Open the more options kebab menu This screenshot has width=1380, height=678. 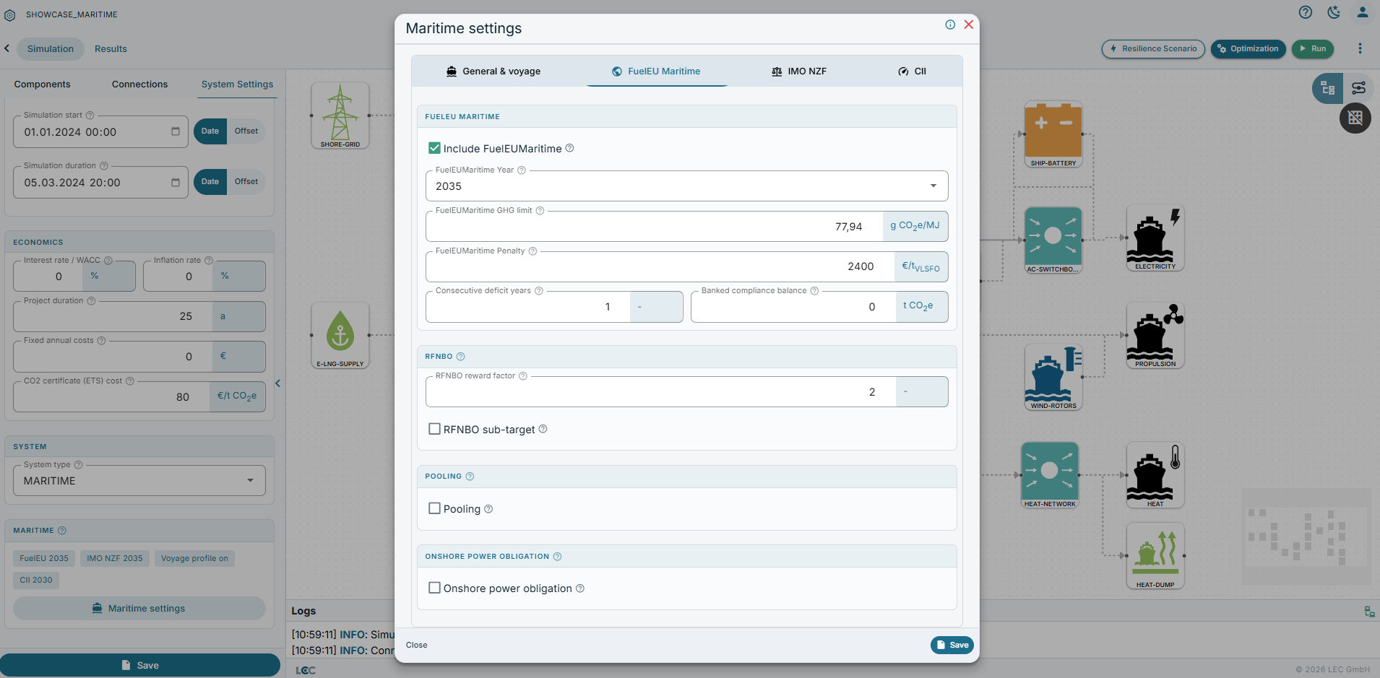tap(1360, 48)
